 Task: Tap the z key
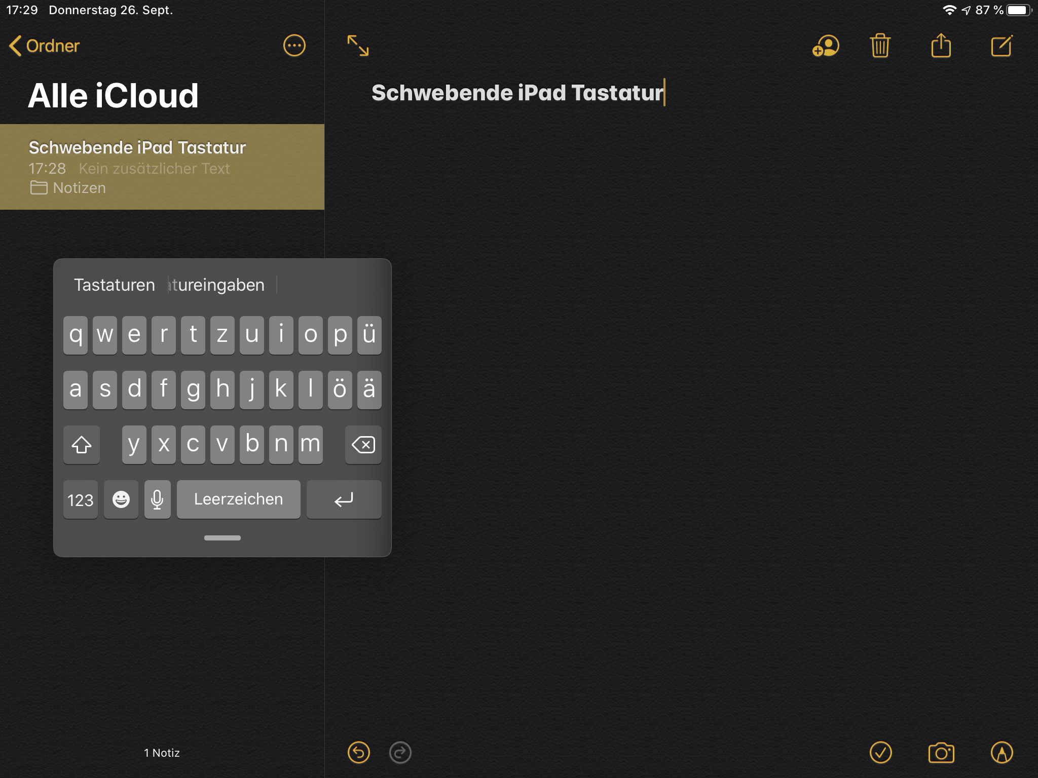point(223,335)
